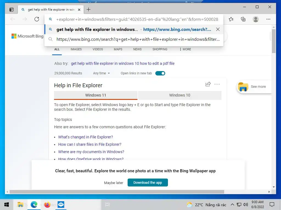Open the Windows Start menu

click(x=7, y=205)
